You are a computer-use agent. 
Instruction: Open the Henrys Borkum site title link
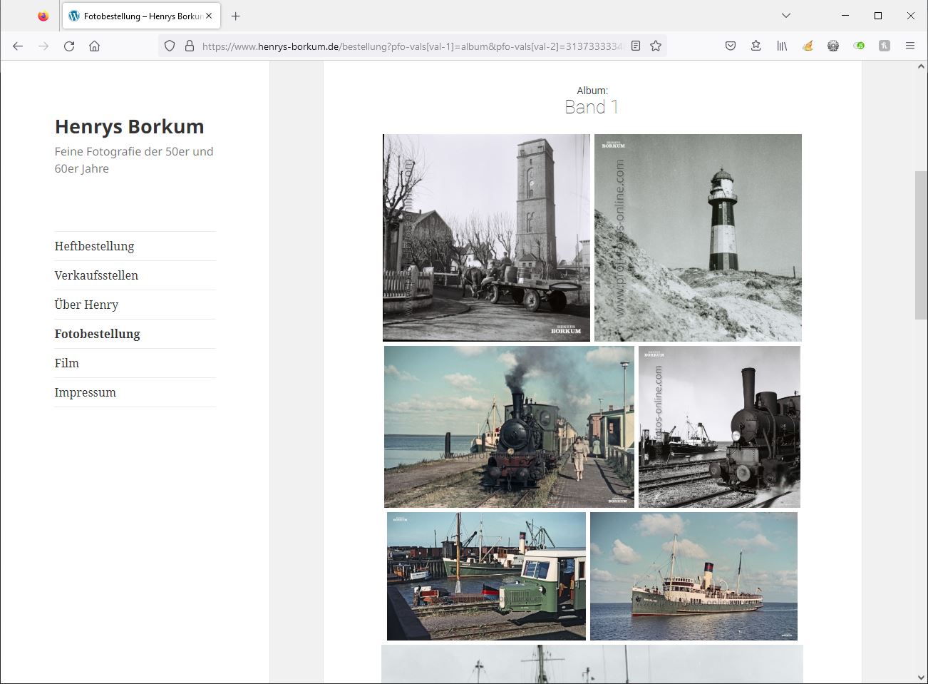129,126
